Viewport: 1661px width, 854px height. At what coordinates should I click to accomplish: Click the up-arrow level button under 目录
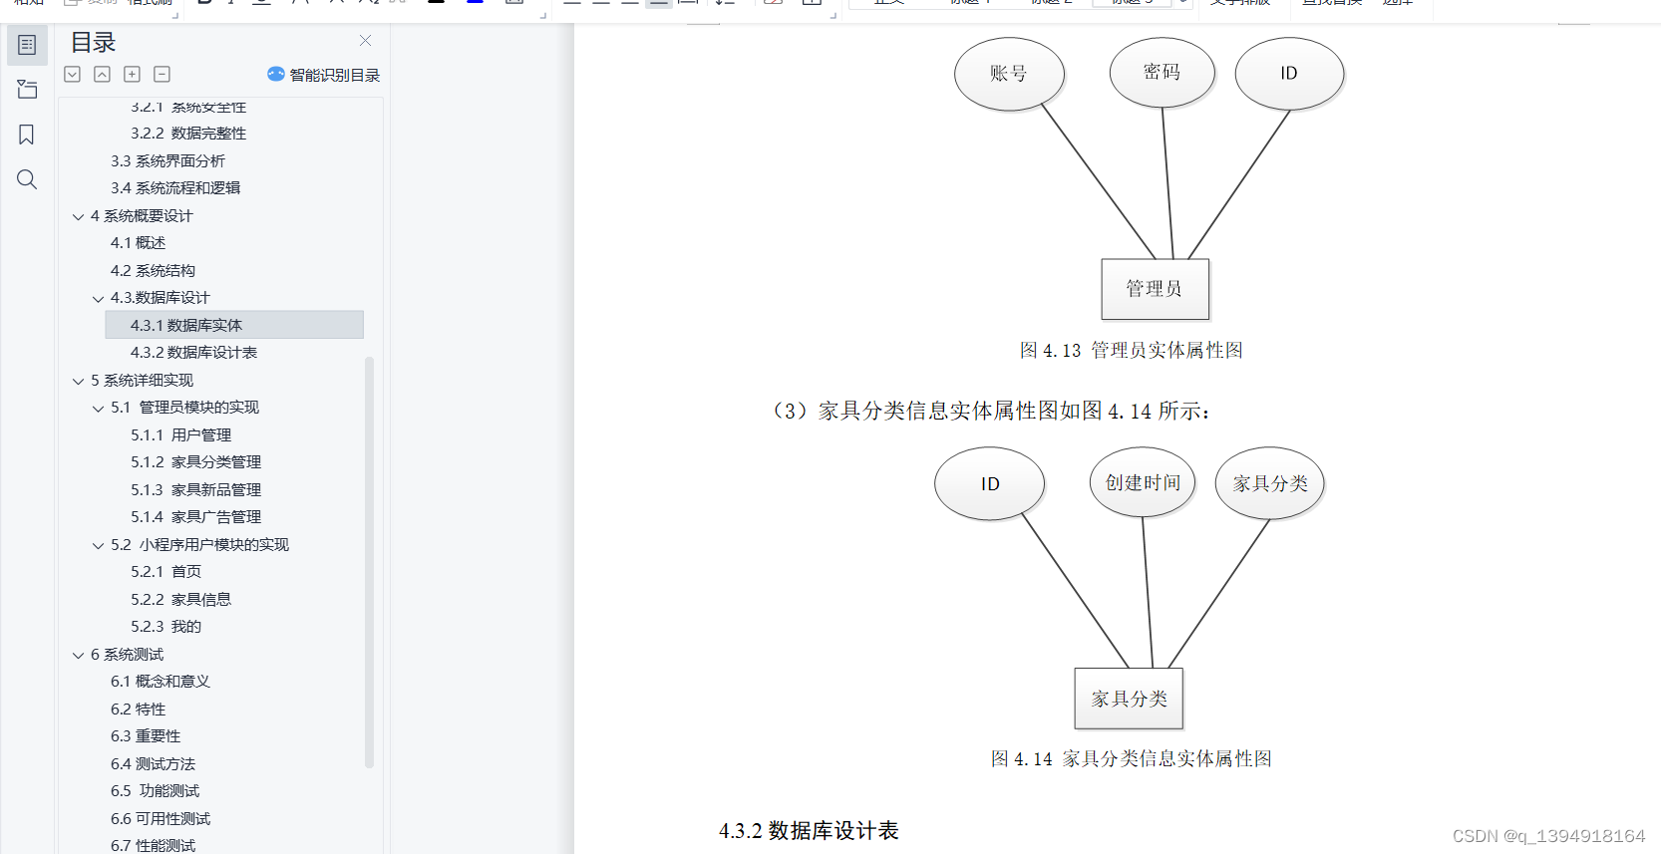point(102,74)
